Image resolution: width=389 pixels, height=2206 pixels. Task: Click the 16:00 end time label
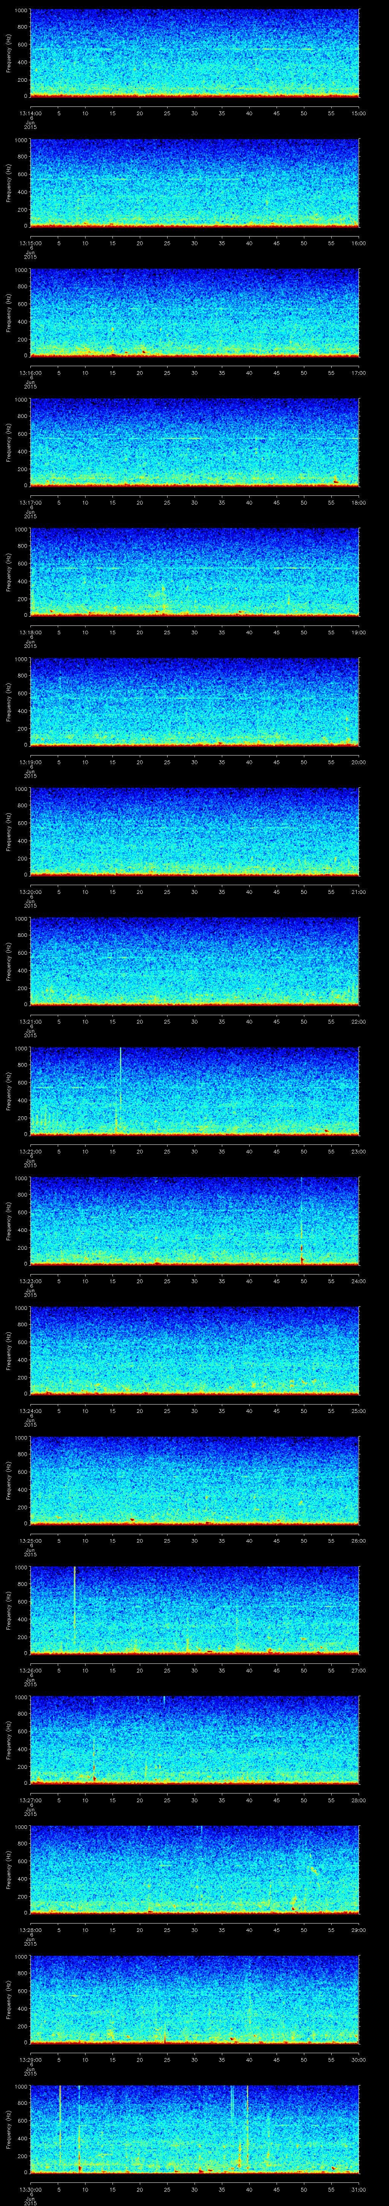click(358, 243)
